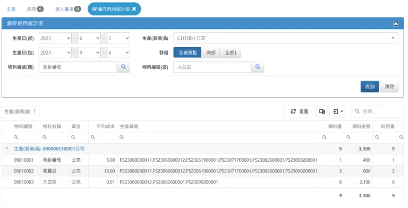Viewport: 408px width, 208px height.
Task: Click the 查詢 button
Action: coord(370,86)
